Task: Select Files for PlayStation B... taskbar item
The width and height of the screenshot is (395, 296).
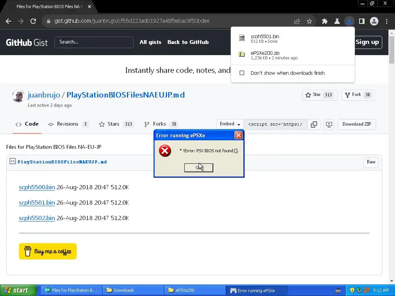Action: [71, 291]
